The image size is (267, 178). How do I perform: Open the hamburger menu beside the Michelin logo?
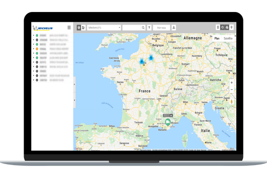[x=69, y=28]
